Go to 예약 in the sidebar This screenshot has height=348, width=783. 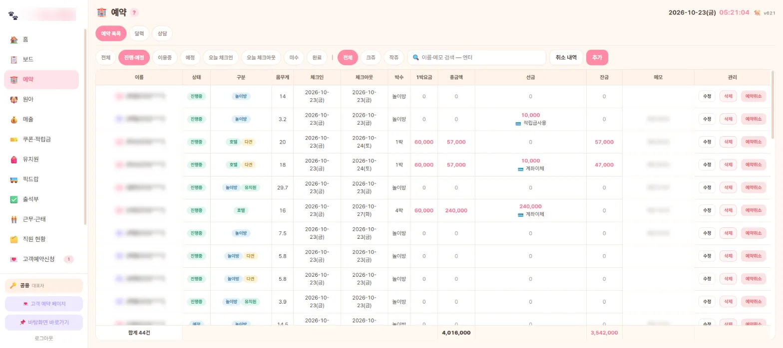(x=41, y=79)
